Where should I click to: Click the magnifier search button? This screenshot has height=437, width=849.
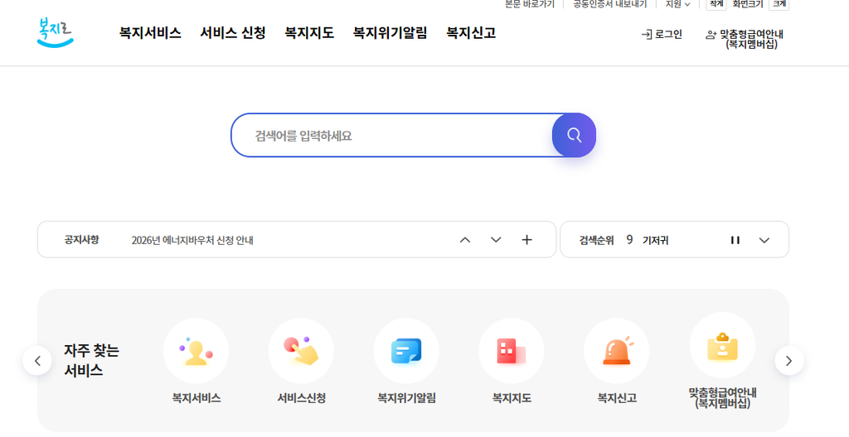574,135
